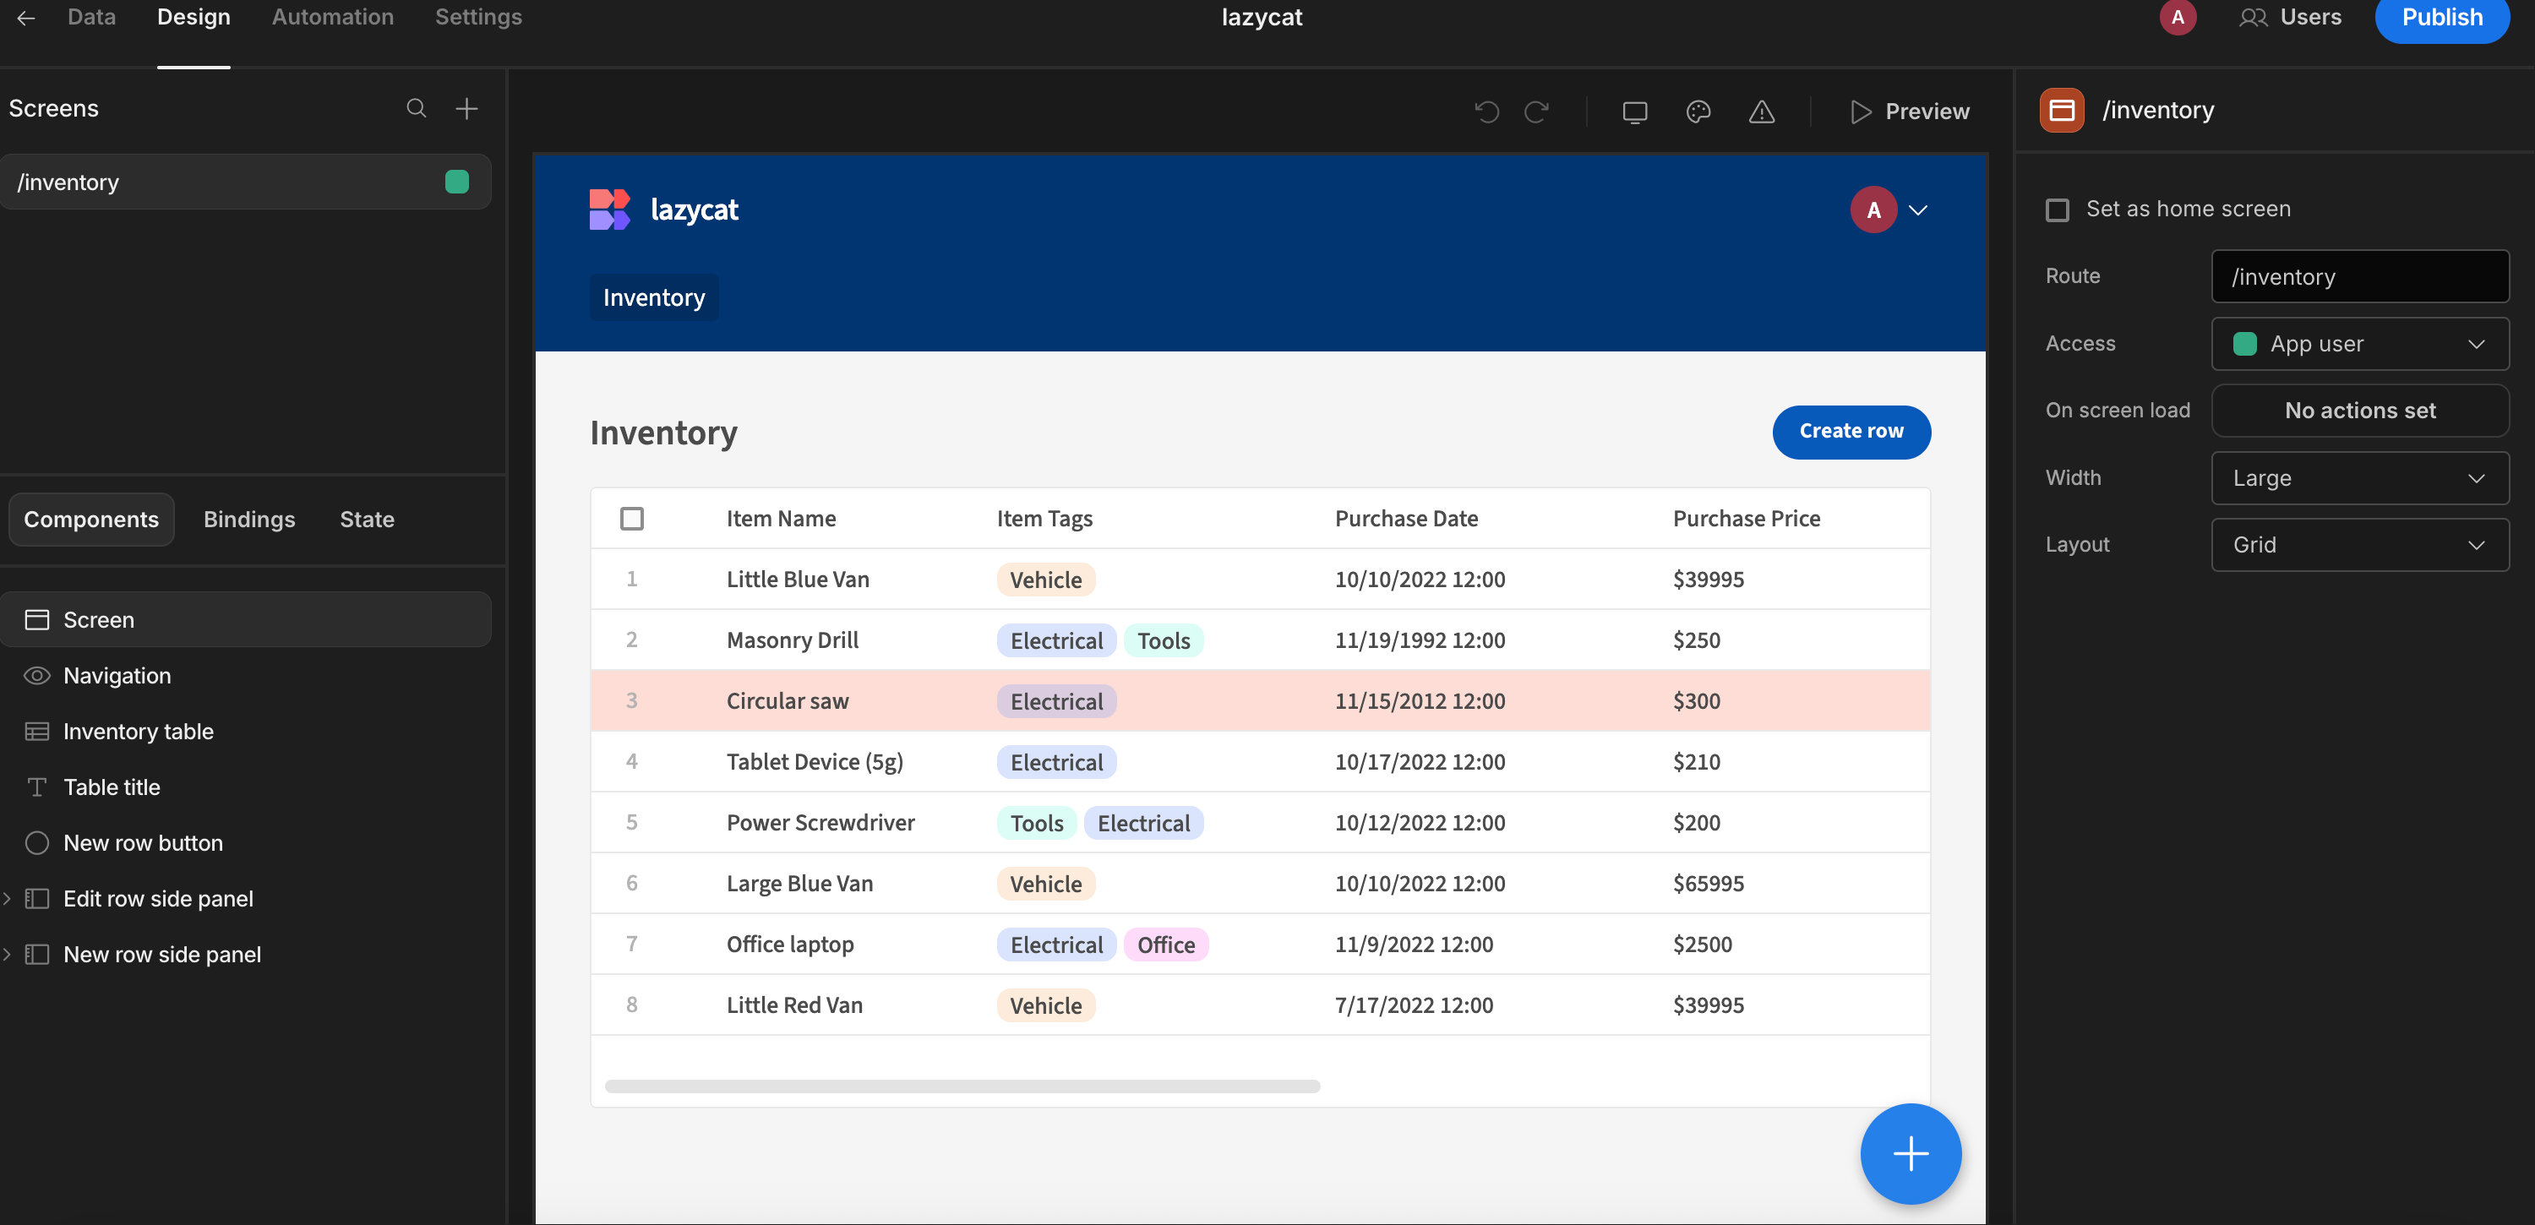Click the $65995 price cell

1709,884
